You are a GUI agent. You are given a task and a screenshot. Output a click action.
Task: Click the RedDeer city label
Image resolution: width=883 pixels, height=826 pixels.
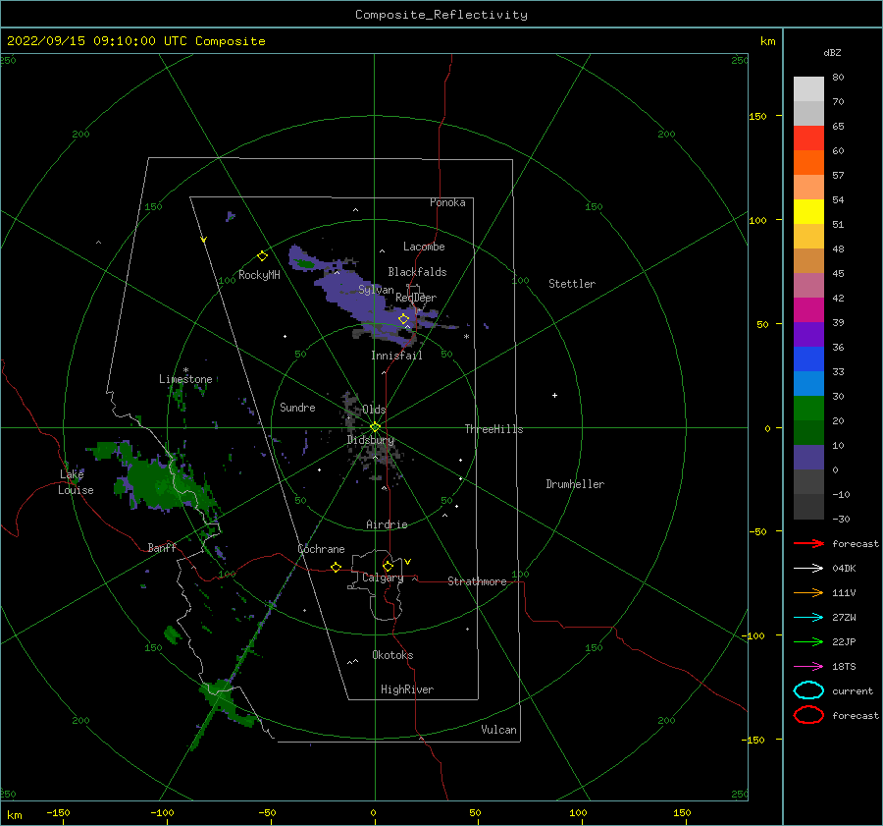pos(416,298)
